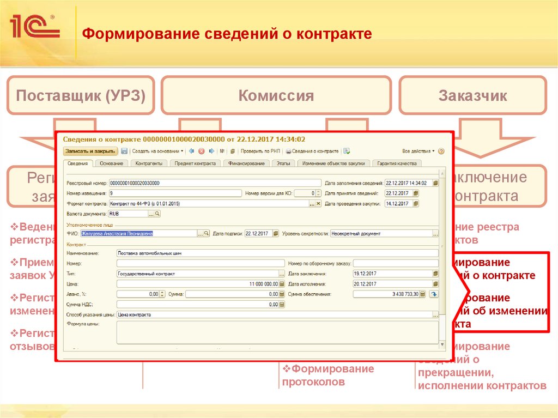Image resolution: width=558 pixels, height=418 pixels.
Task: Open calendar icon next to Дата подписи
Action: coord(275,233)
